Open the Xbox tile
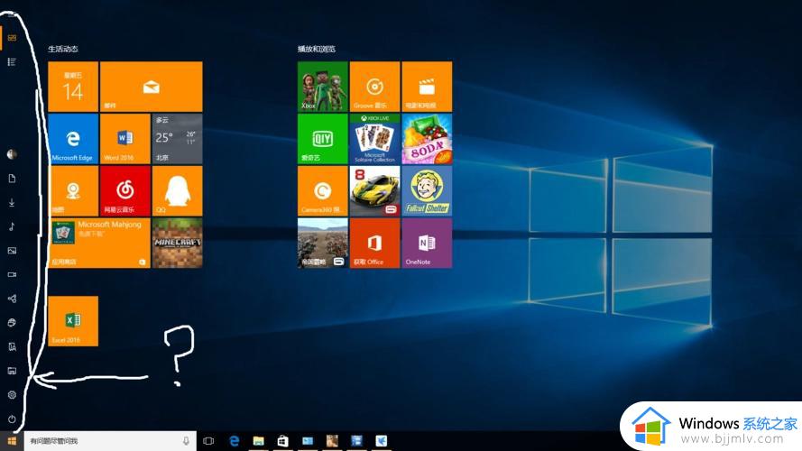The height and width of the screenshot is (451, 802). coord(323,87)
